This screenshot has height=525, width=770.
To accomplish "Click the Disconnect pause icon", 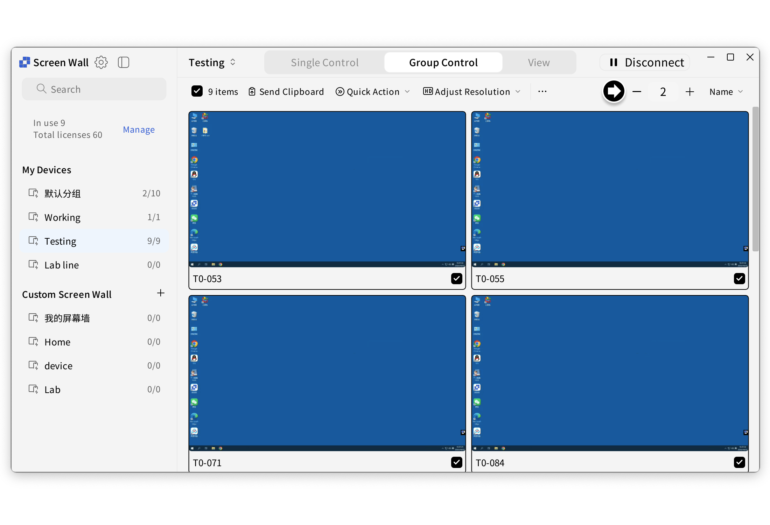I will (613, 62).
